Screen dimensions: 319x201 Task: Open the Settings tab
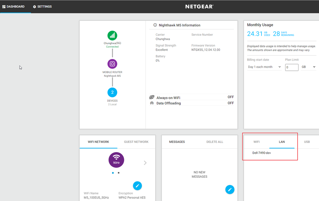click(42, 6)
